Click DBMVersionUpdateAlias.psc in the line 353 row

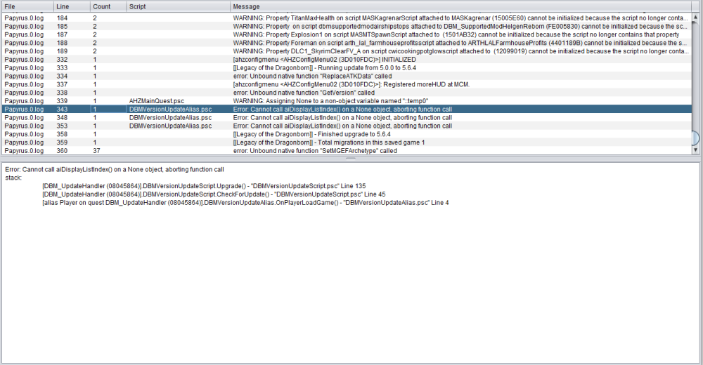point(170,126)
